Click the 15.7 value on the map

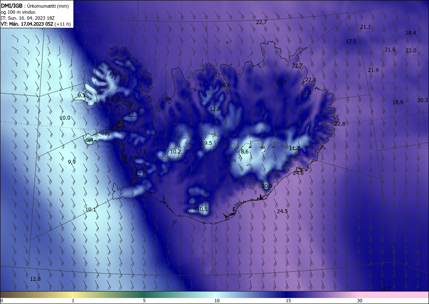[x=386, y=289]
